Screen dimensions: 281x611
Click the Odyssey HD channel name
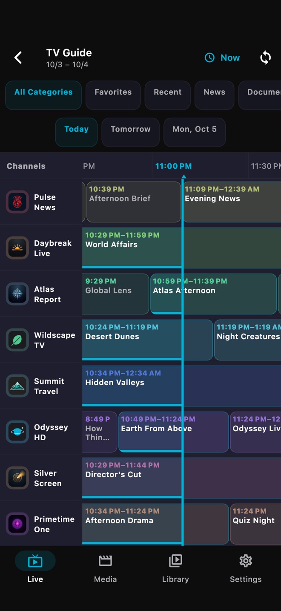pos(51,432)
